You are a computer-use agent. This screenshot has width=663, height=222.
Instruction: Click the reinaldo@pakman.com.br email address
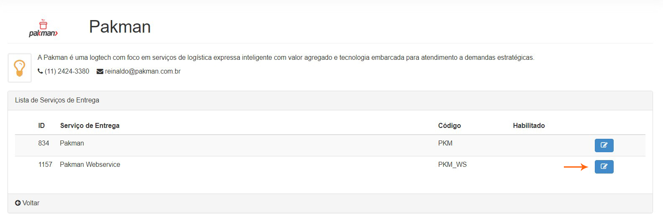click(143, 71)
